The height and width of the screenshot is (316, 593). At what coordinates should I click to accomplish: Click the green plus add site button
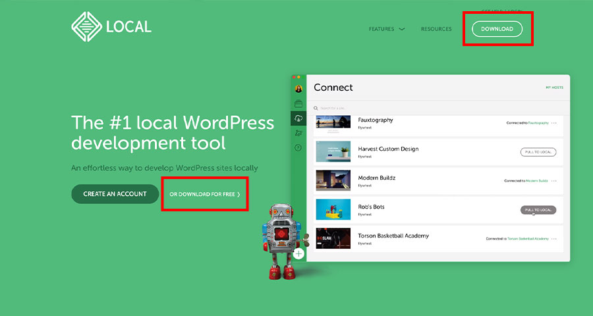tap(298, 253)
